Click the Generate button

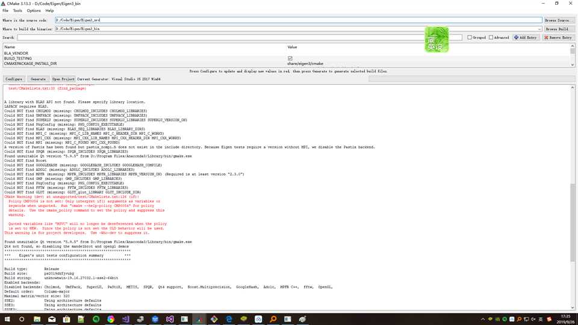(x=38, y=79)
